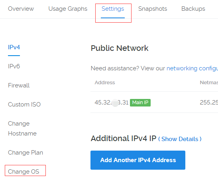Expand Show Details for Additional IPv4
218x182 pixels.
click(180, 139)
